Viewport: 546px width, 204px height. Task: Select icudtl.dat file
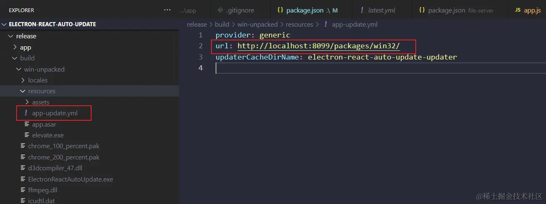[x=41, y=201]
